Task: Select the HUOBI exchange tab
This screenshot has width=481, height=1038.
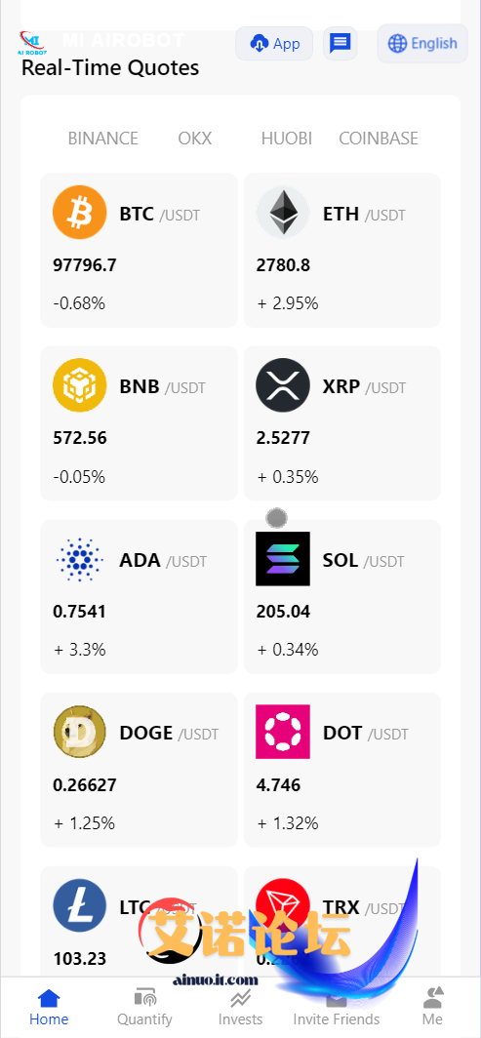Action: (x=287, y=139)
